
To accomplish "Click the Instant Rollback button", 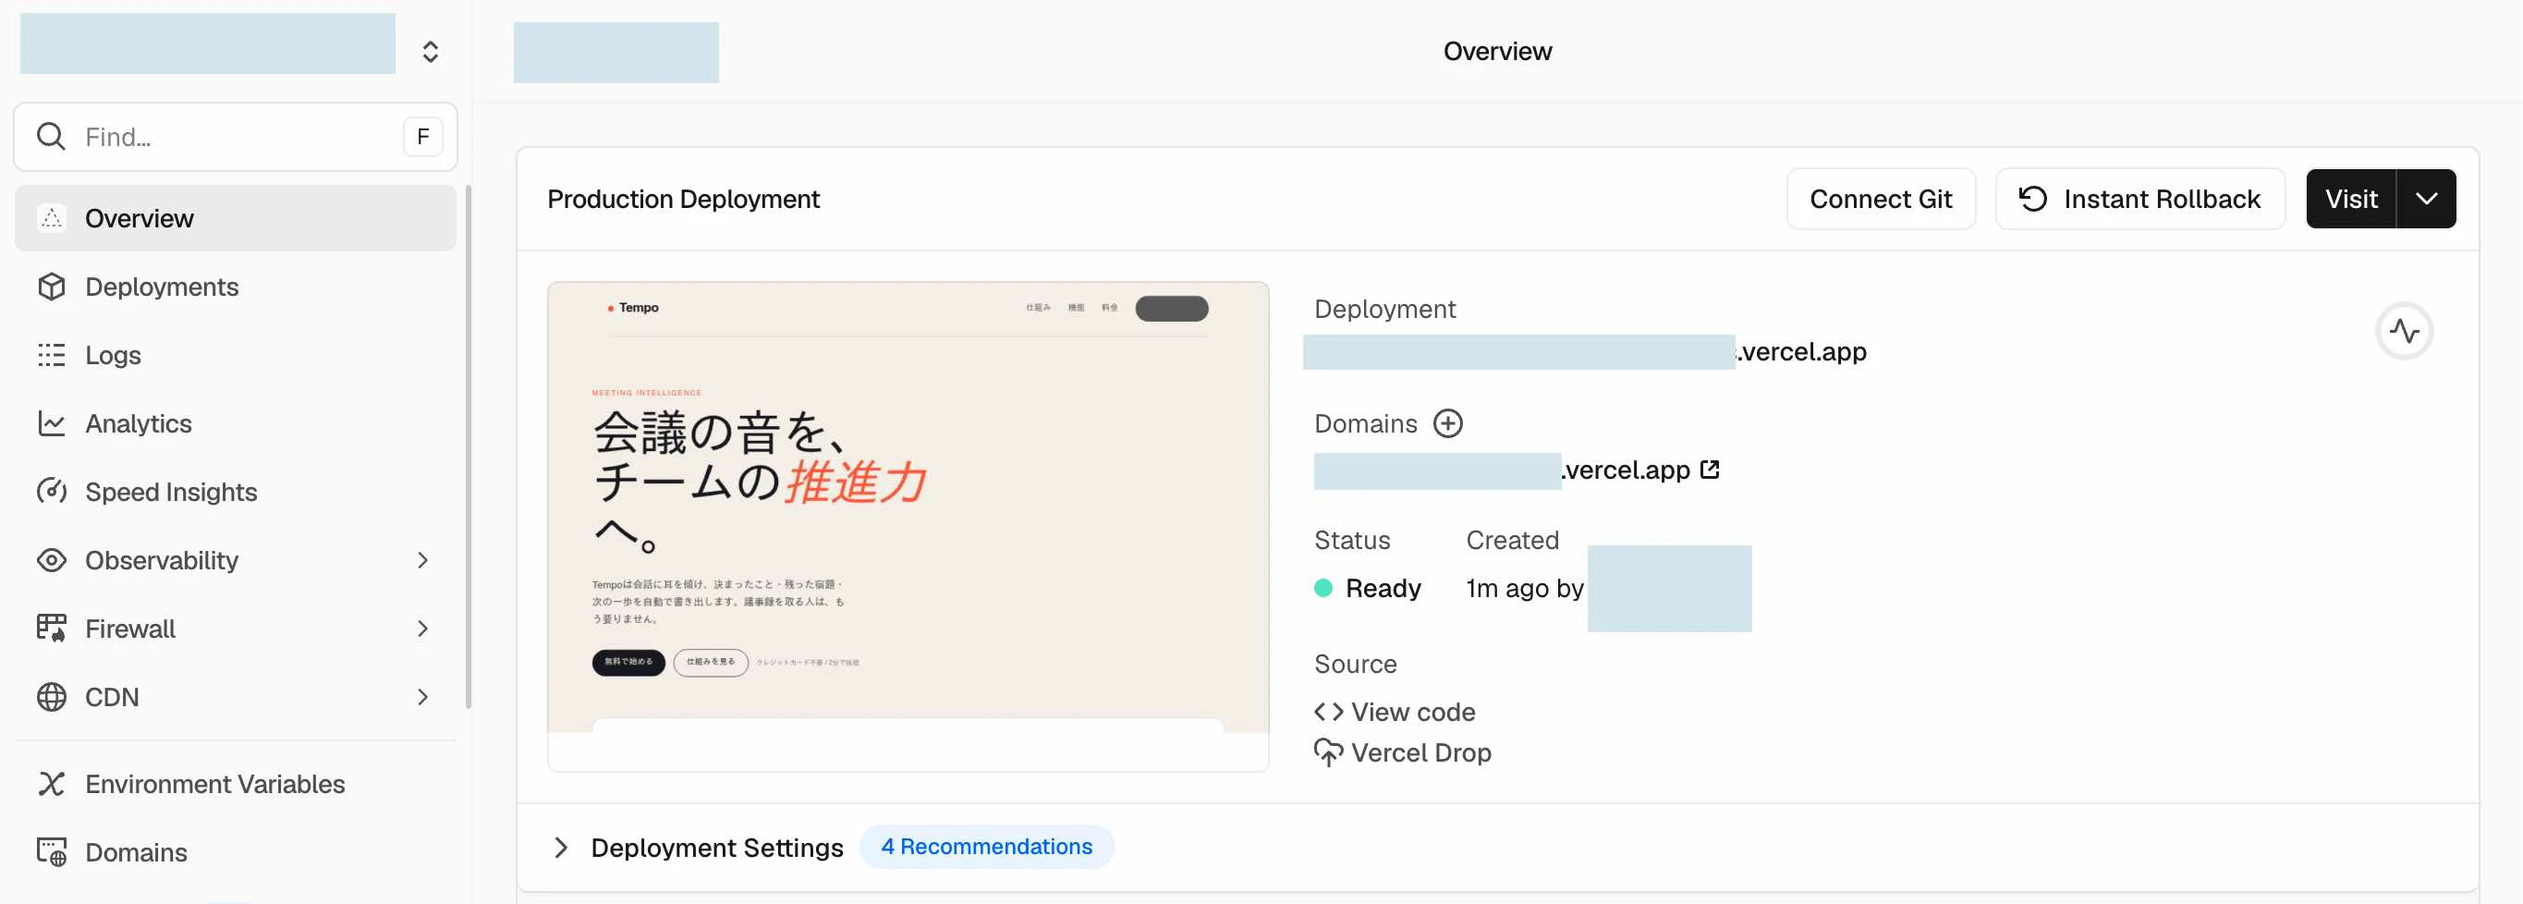I will [x=2140, y=199].
